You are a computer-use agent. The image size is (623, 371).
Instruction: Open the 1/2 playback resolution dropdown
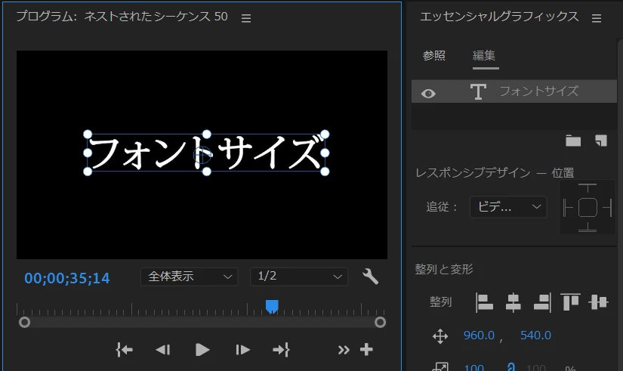pos(299,277)
